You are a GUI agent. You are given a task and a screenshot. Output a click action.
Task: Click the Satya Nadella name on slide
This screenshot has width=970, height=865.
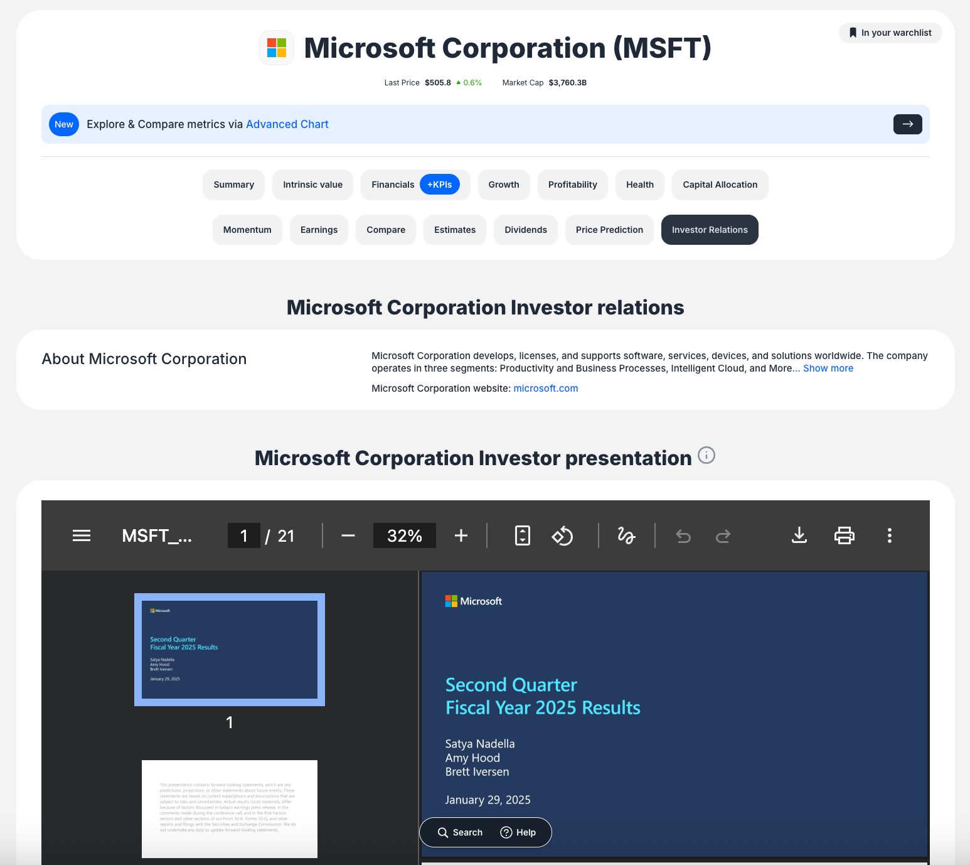[480, 744]
